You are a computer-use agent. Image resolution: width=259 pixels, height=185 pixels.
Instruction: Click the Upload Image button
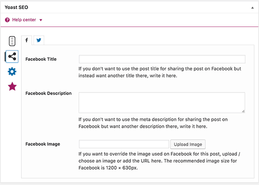(x=188, y=144)
